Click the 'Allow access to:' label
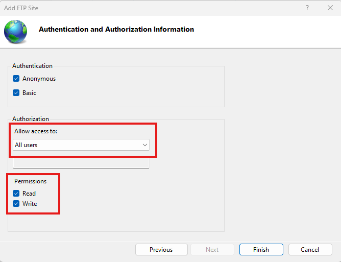The image size is (341, 262). tap(36, 131)
